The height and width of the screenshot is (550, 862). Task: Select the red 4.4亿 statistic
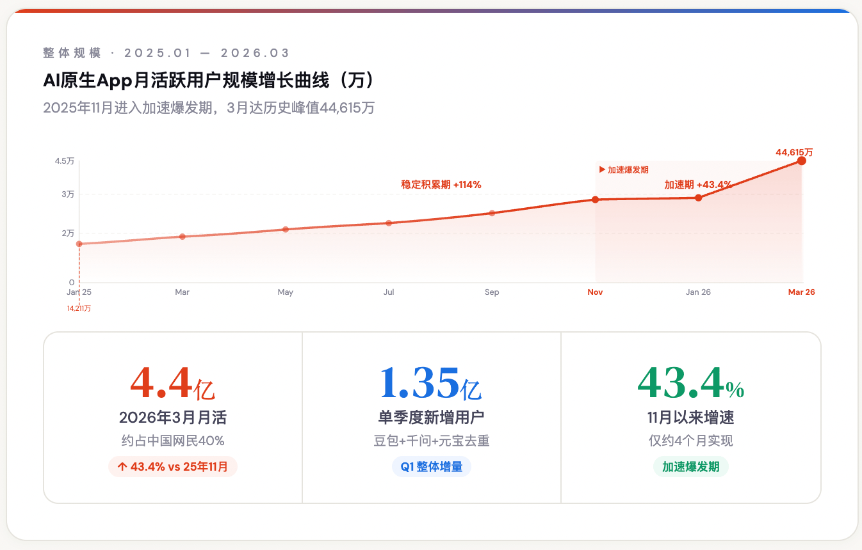(172, 384)
